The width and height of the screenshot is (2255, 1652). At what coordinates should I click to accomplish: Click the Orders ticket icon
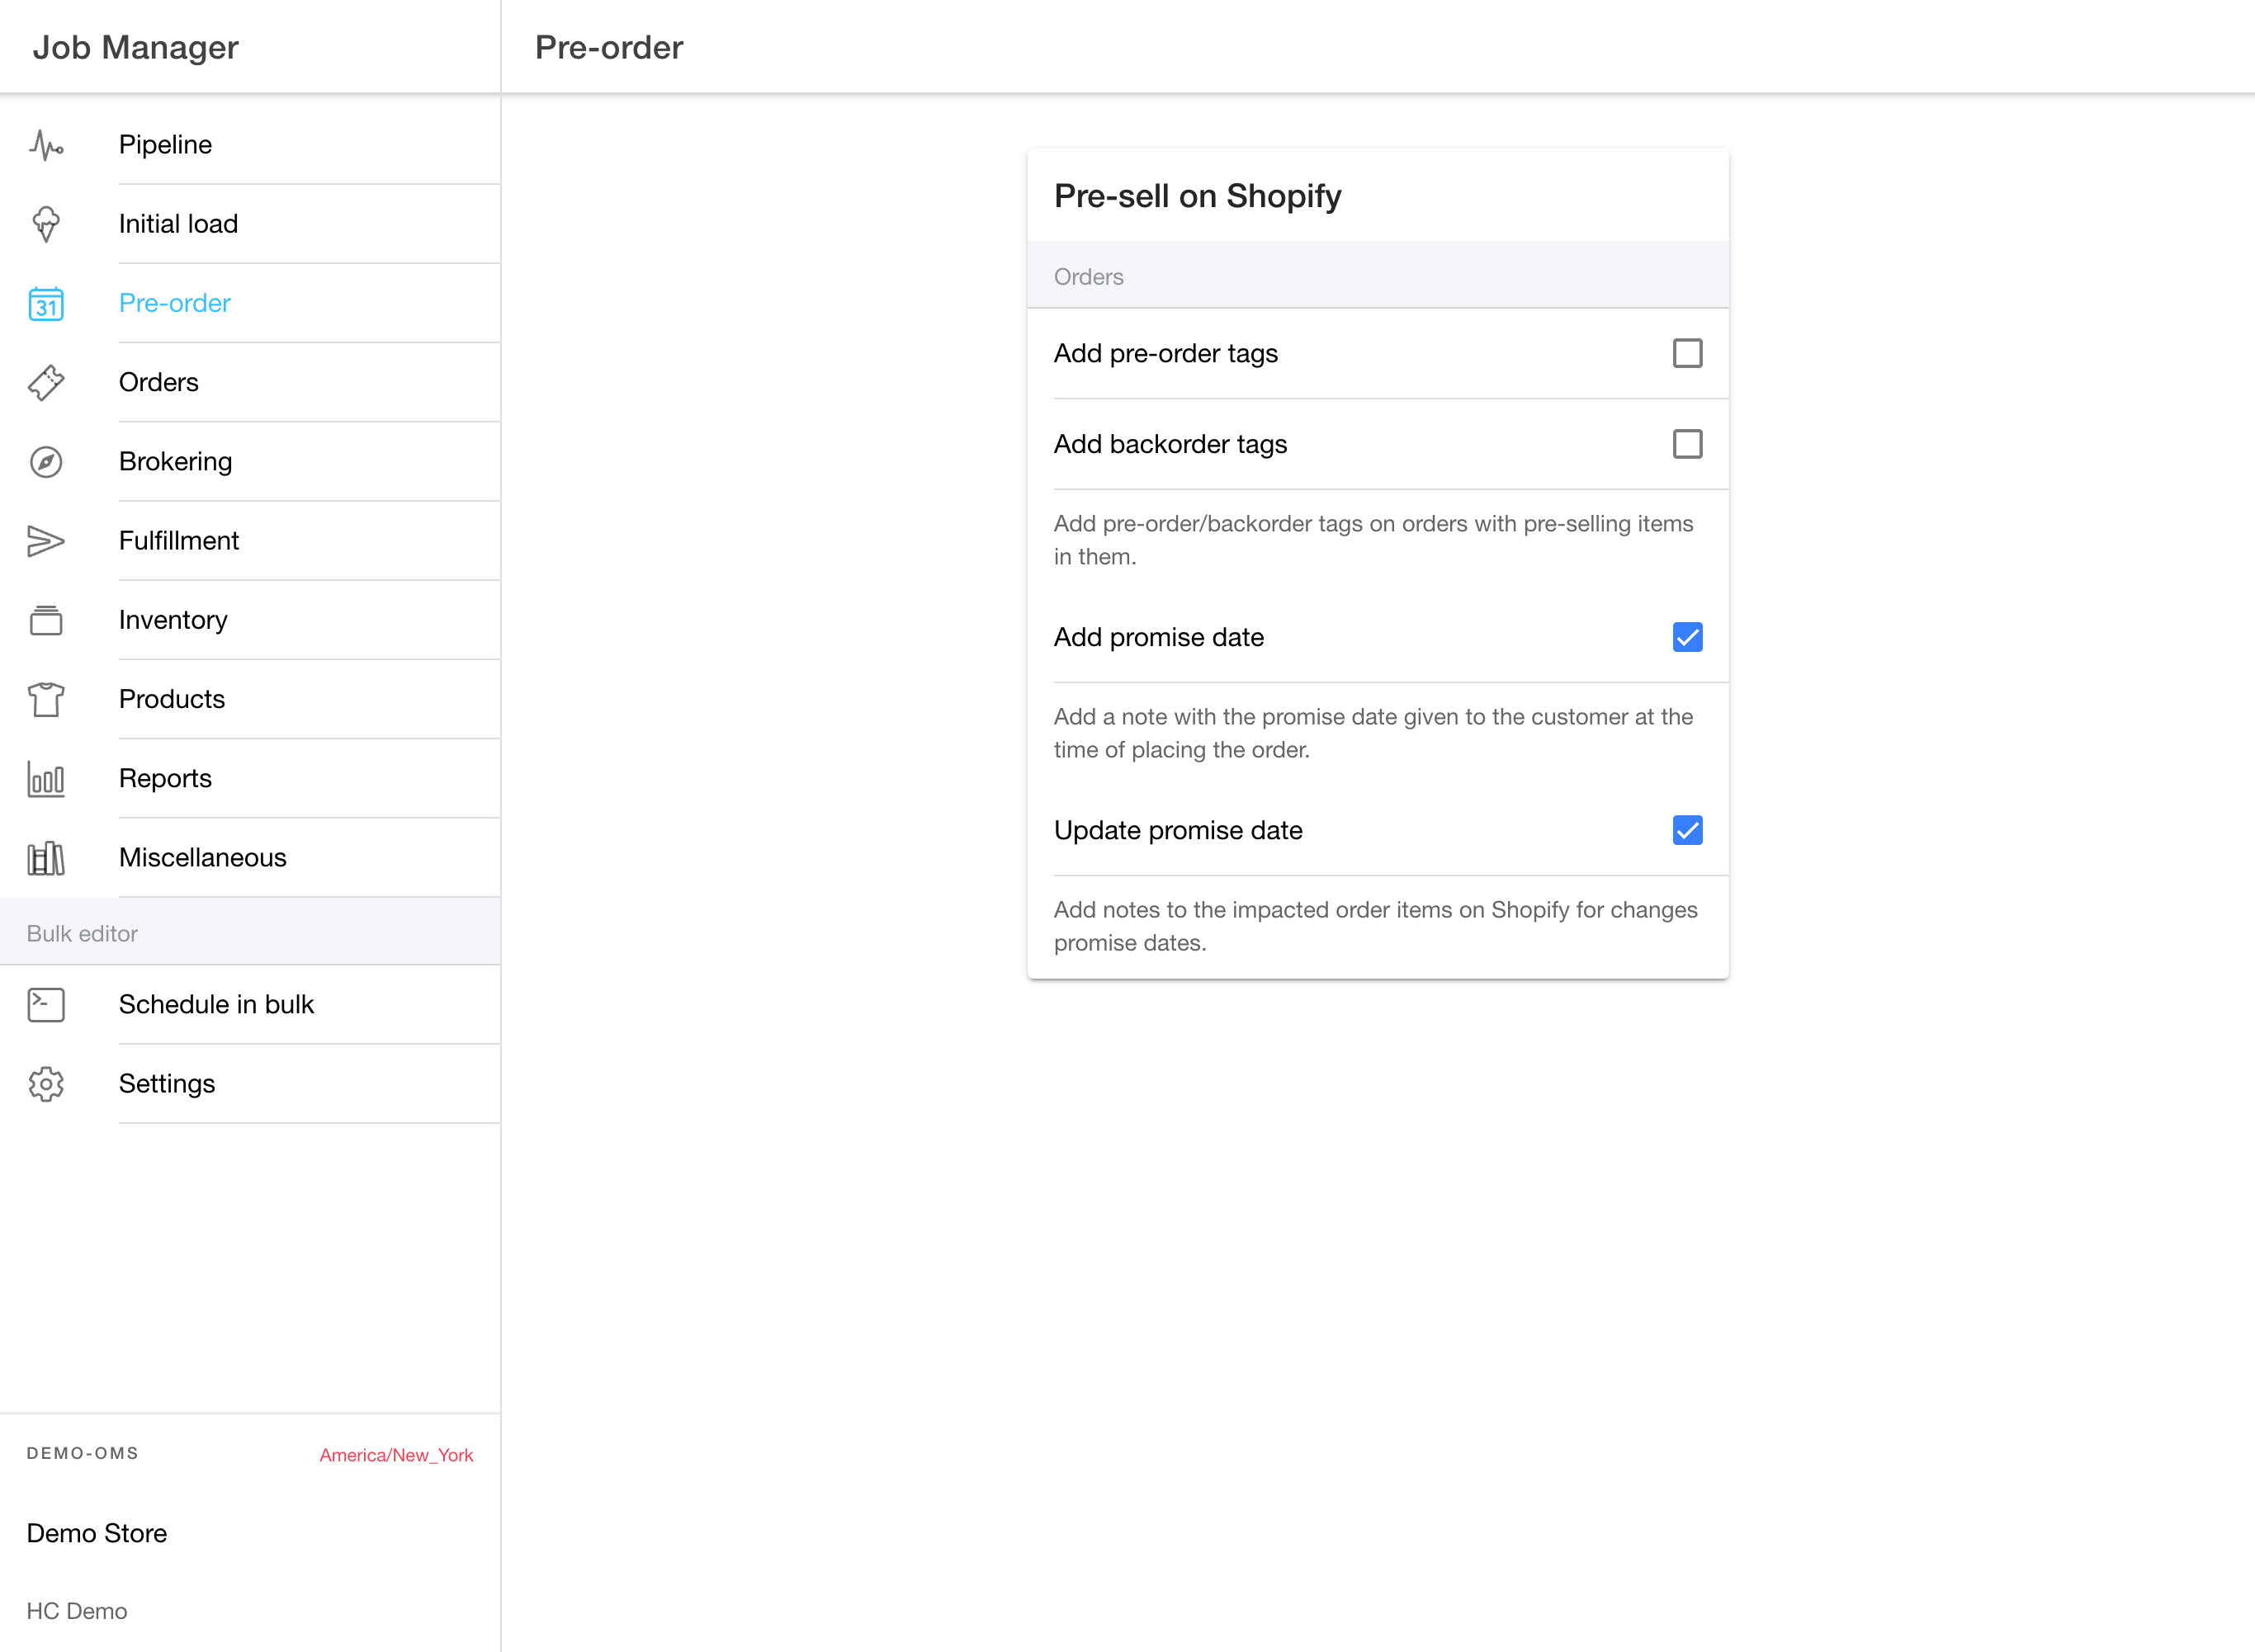pos(46,382)
